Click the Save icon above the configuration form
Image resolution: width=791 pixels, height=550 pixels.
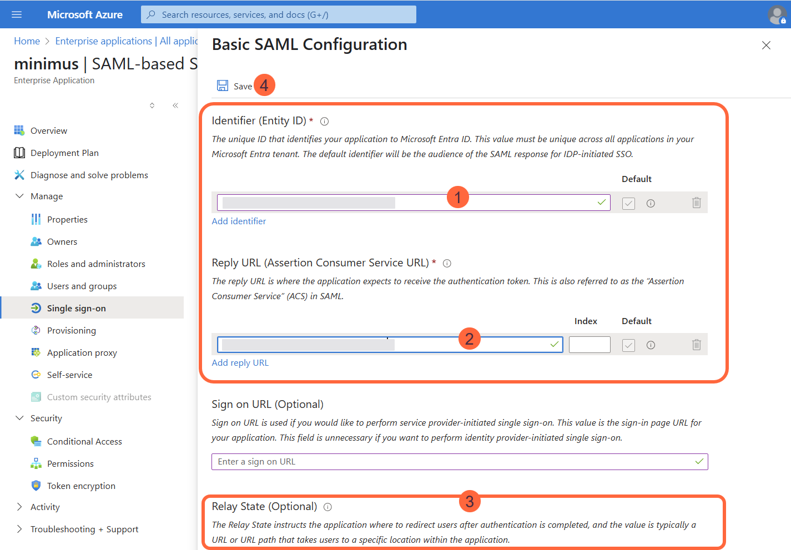[x=223, y=85]
